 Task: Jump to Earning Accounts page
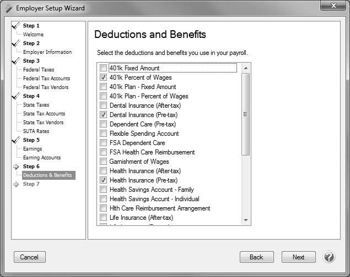click(x=41, y=158)
